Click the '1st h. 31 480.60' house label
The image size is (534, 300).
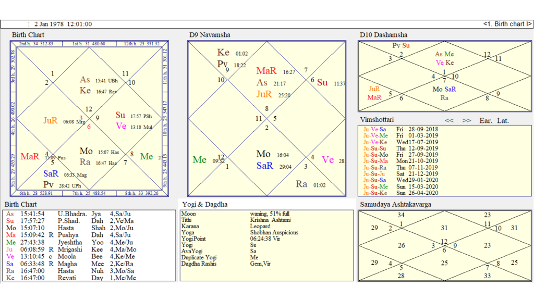pos(89,44)
